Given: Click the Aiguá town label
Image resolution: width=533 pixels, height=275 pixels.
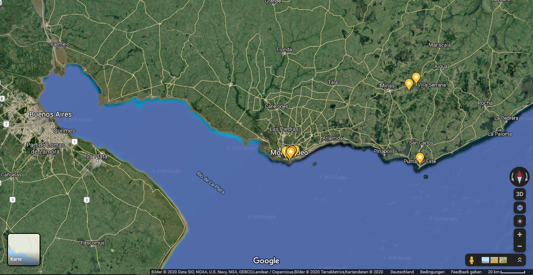Looking at the screenshot, I should tap(441, 66).
